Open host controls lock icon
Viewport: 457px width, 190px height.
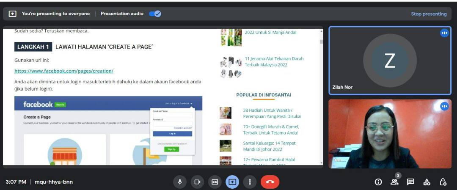[443, 182]
